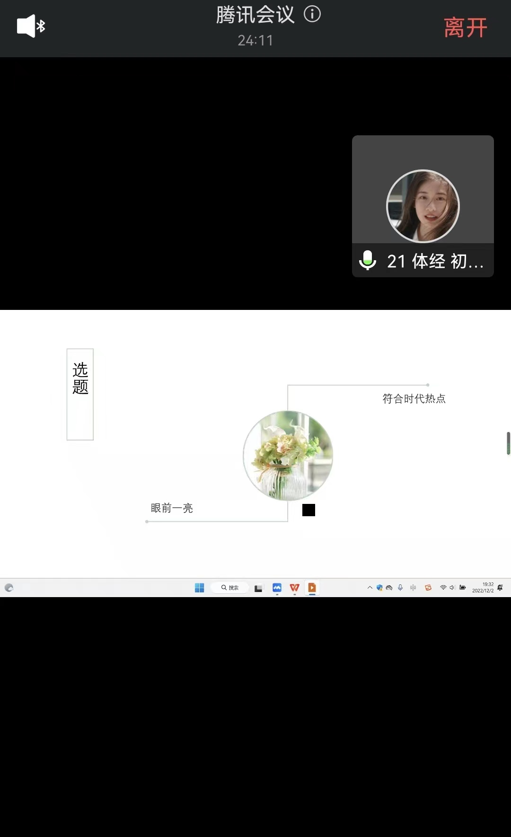The height and width of the screenshot is (837, 511).
Task: Open meeting info next to 腾讯会议 title
Action: 312,14
